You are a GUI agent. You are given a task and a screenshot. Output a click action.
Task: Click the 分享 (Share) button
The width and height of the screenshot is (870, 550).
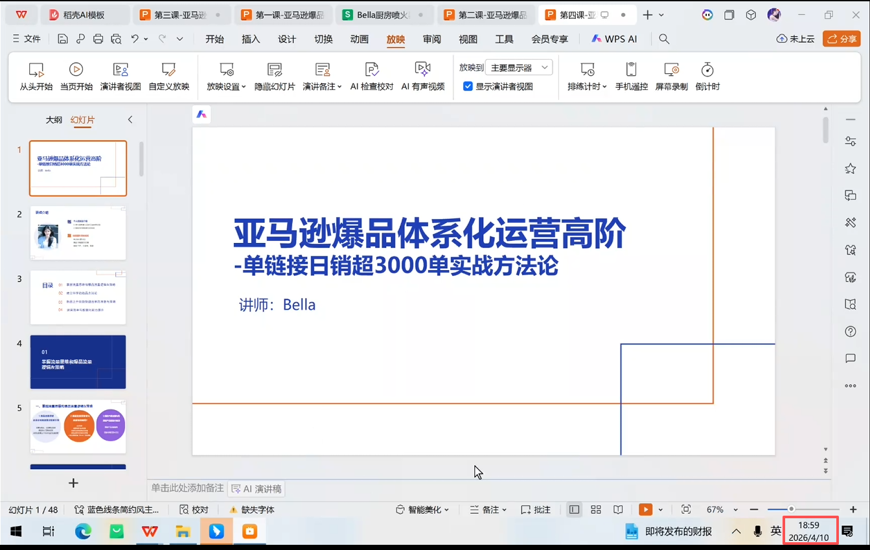[841, 39]
